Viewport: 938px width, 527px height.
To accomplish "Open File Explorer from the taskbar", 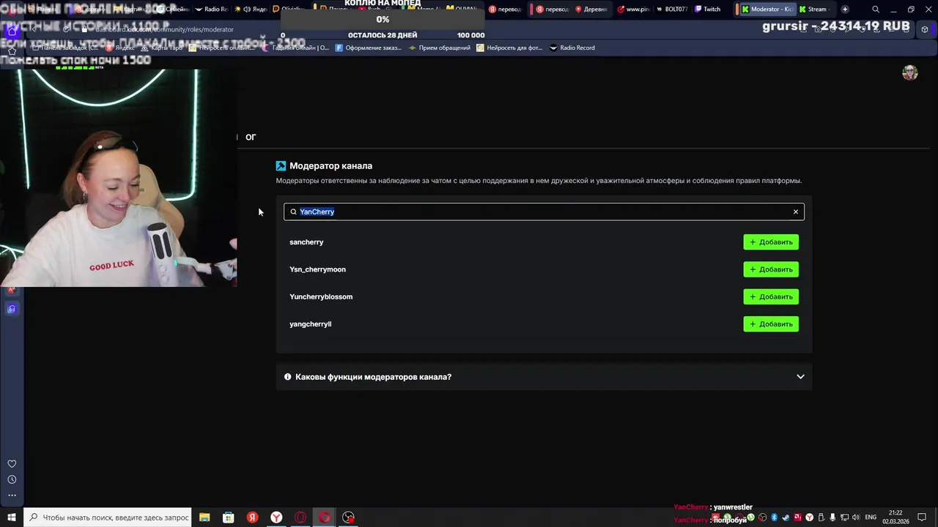I will tap(204, 517).
